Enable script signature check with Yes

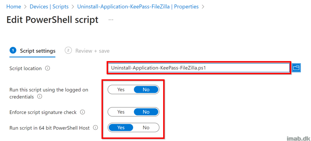pos(121,112)
